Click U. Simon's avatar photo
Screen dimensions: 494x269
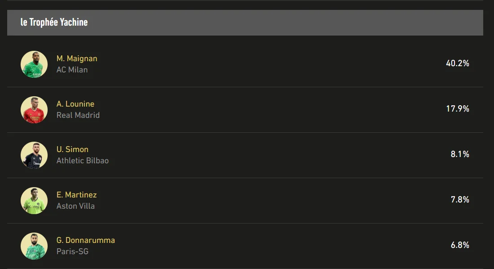(34, 155)
